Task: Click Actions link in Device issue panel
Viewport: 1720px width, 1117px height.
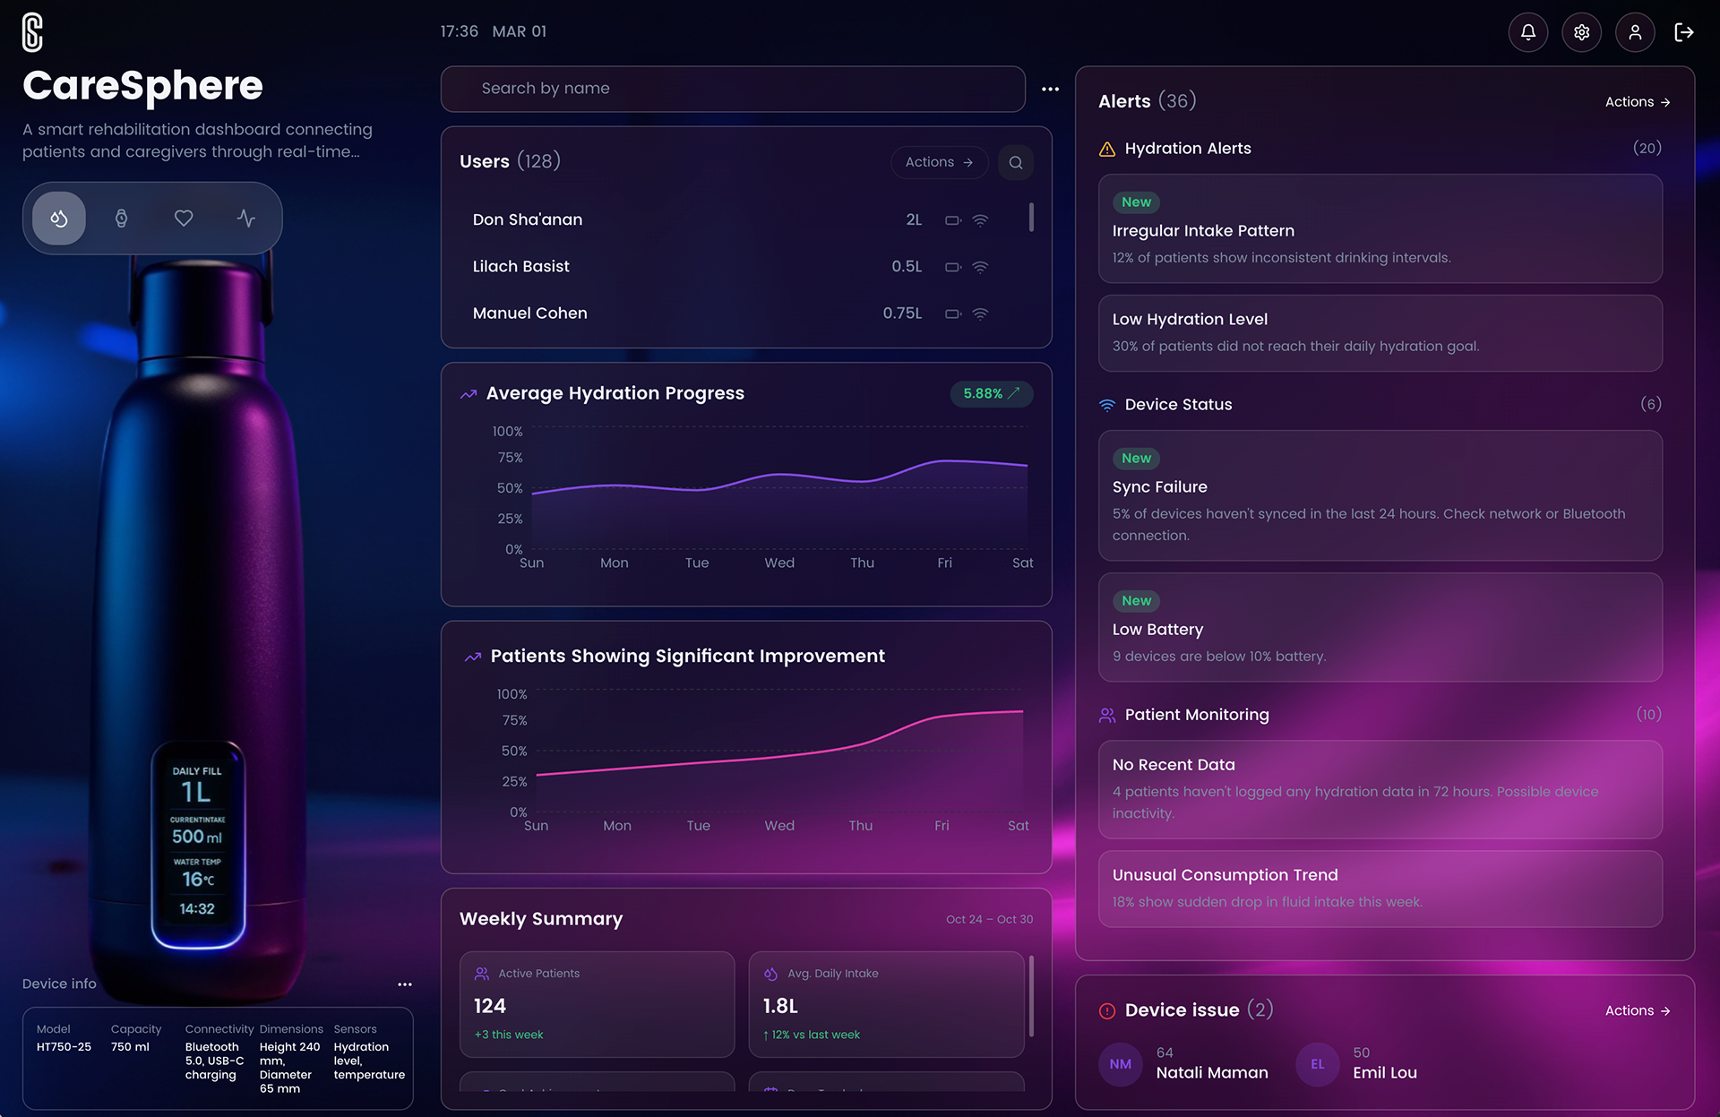Action: click(1637, 1010)
